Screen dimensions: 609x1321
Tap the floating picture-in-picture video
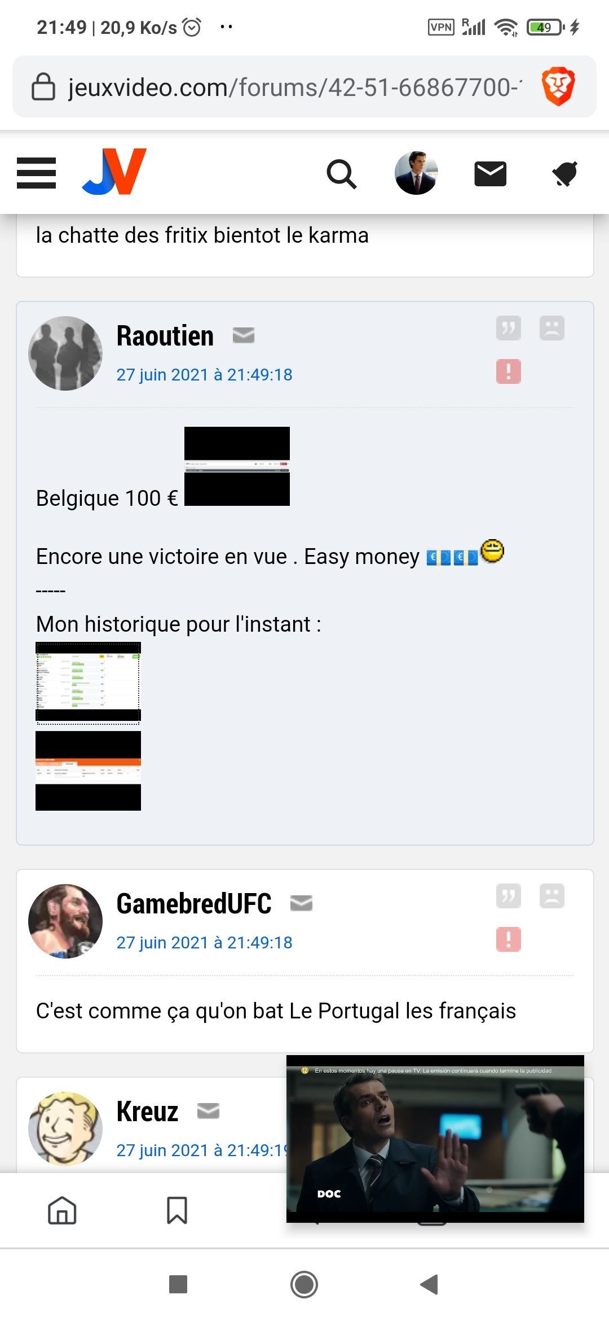[x=435, y=1139]
